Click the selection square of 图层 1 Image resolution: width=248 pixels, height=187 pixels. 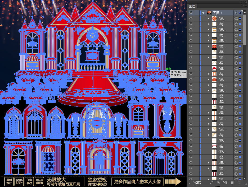tap(240, 13)
